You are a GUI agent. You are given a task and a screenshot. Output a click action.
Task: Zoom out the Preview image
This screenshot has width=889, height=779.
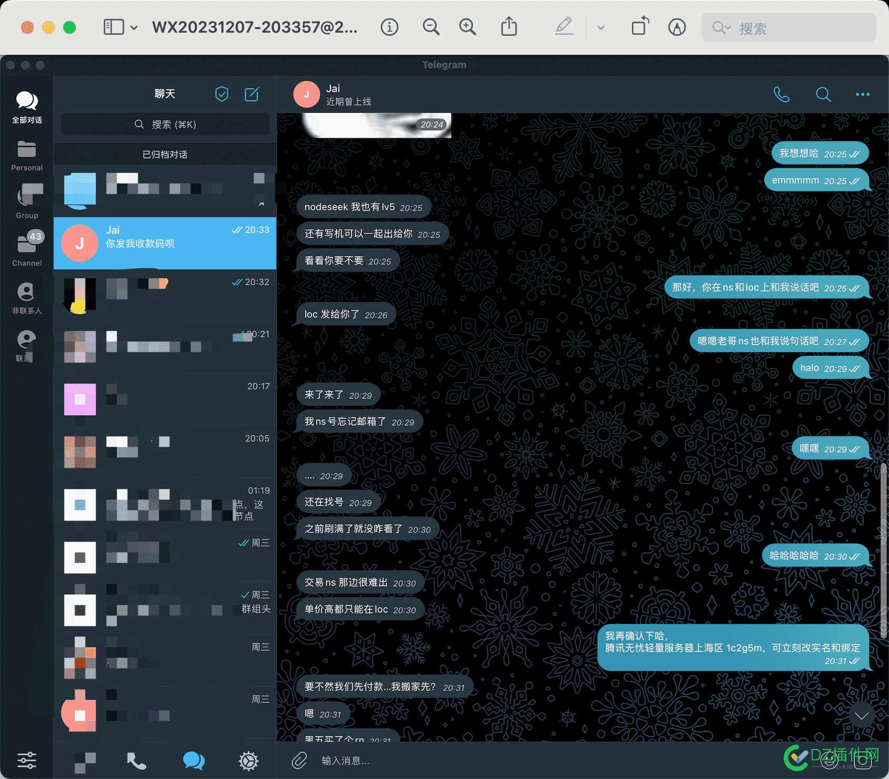pos(431,27)
